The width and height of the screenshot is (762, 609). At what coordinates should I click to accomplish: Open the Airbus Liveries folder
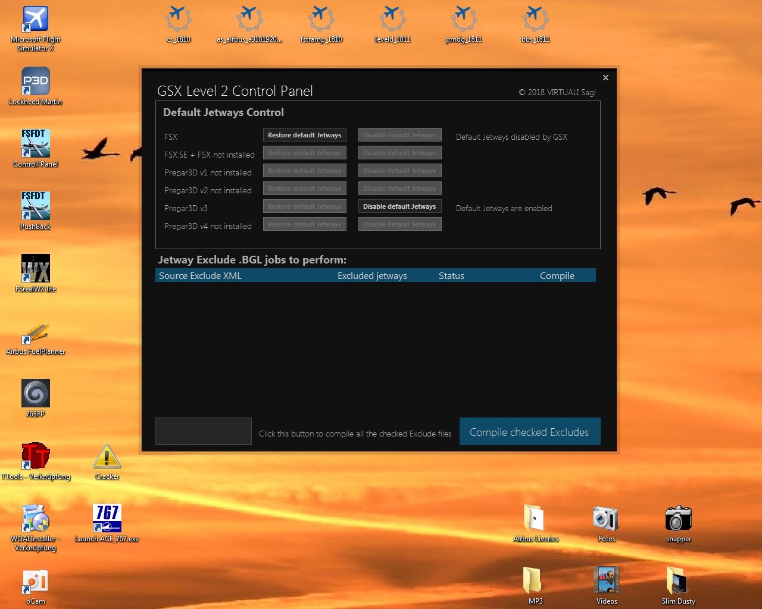coord(535,519)
